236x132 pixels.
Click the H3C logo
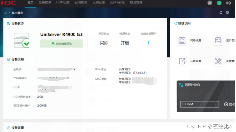tap(9, 3)
